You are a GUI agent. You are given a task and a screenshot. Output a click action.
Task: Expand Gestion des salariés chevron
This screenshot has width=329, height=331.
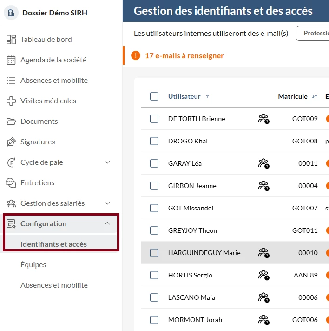107,203
